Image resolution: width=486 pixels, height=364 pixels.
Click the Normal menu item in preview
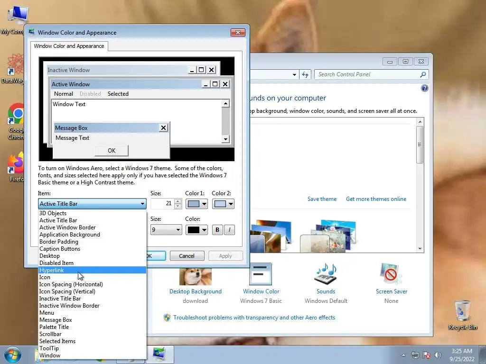[x=64, y=94]
